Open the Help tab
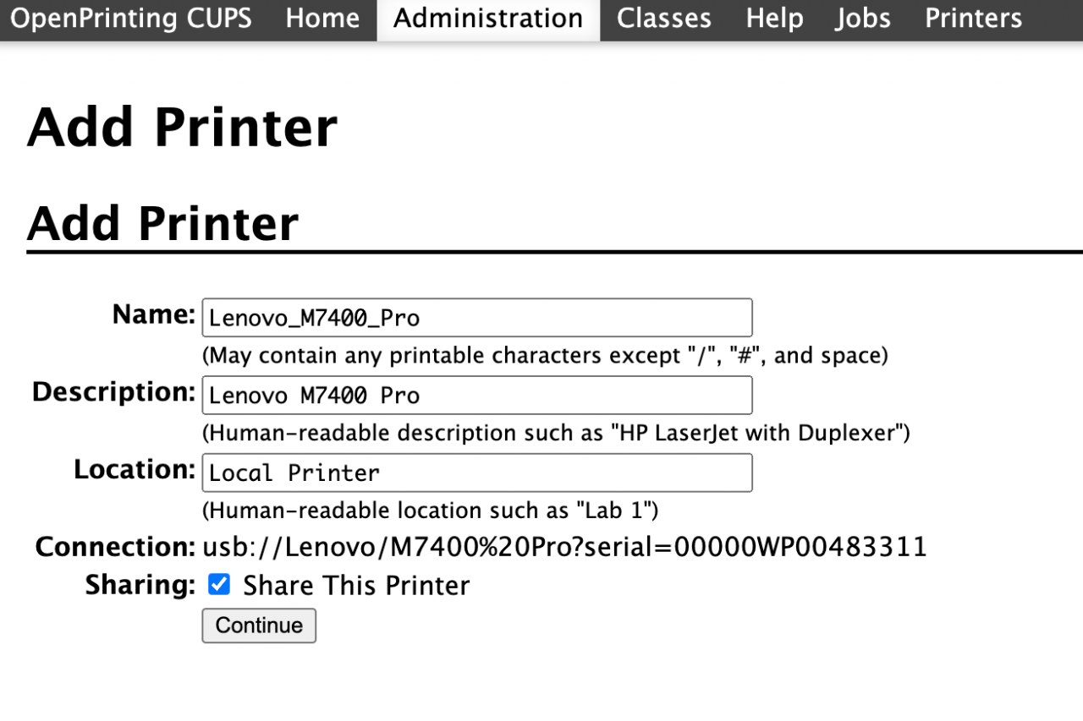 pyautogui.click(x=774, y=19)
